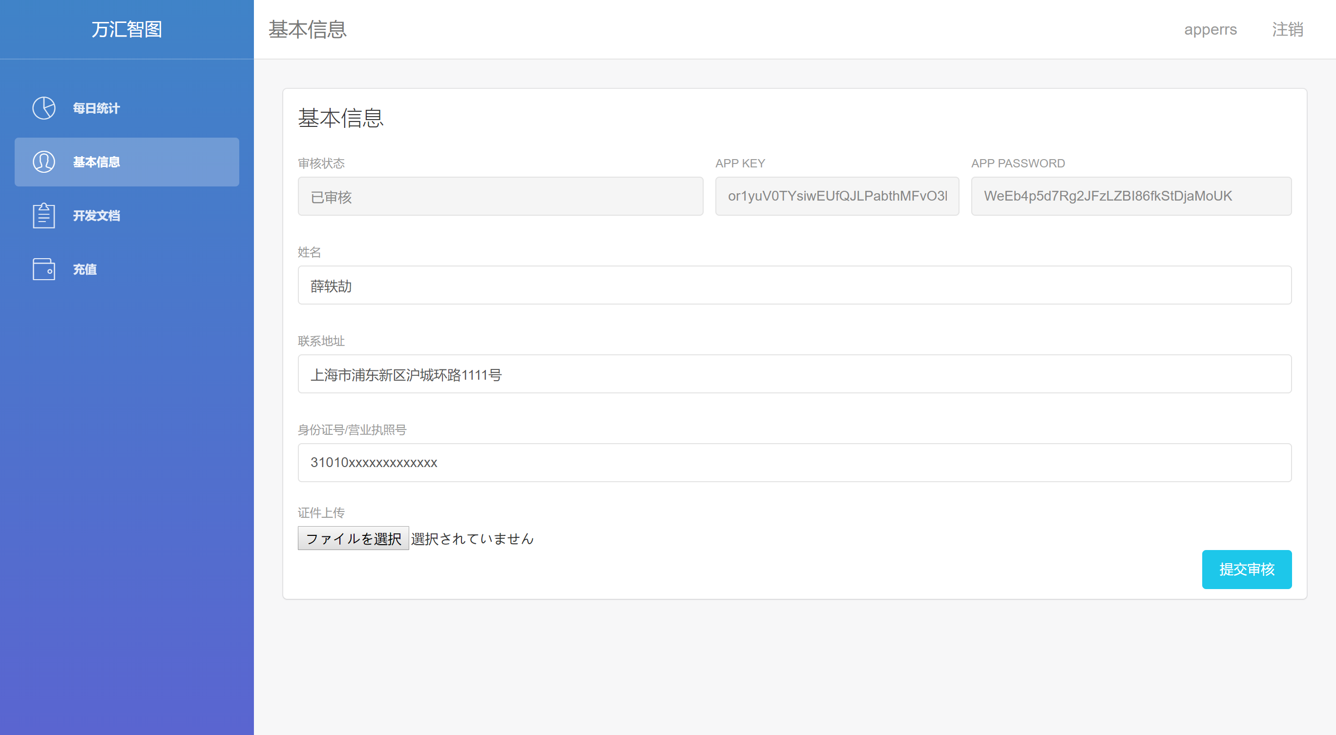Open the 每日统计 menu item
The image size is (1336, 735).
click(x=97, y=108)
